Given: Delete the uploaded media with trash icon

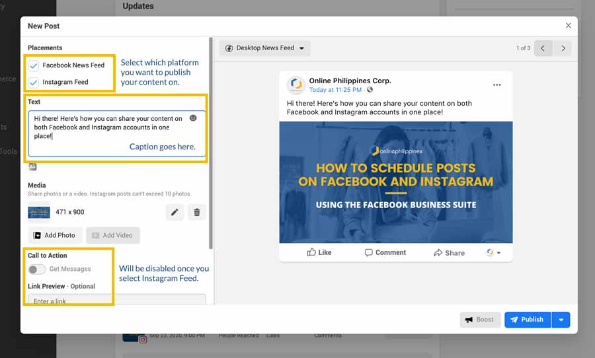Looking at the screenshot, I should tap(196, 212).
